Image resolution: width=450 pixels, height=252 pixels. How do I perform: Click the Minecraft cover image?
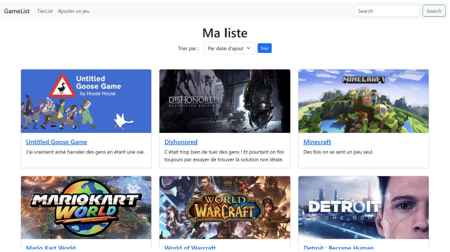point(363,101)
